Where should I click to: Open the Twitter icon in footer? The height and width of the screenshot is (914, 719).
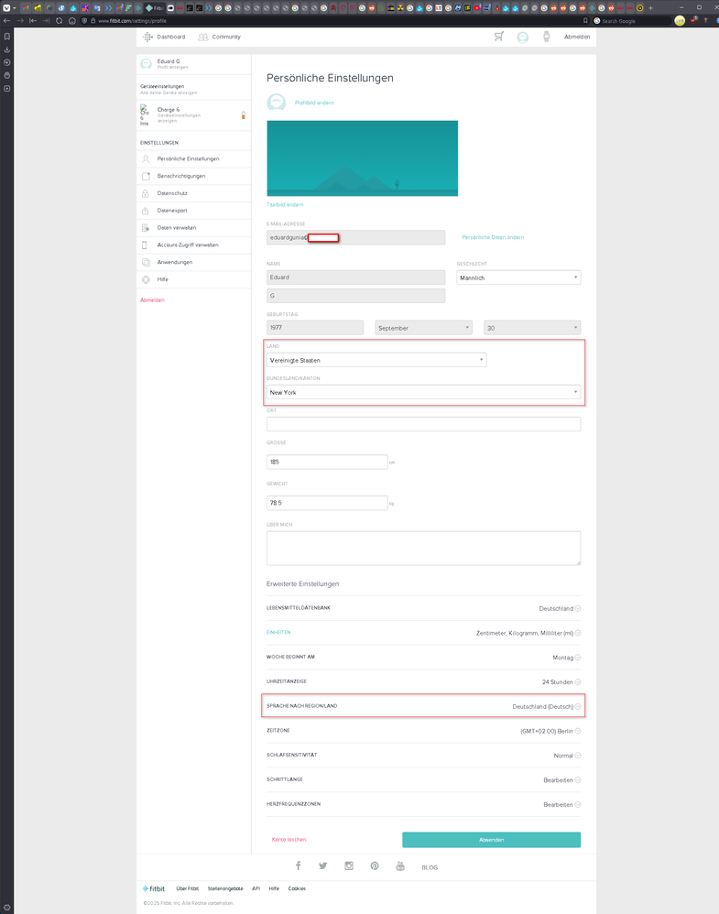tap(323, 865)
